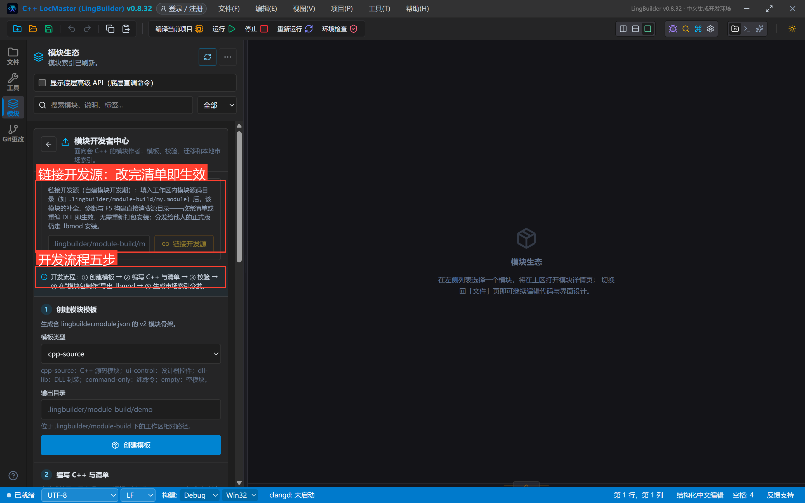The image size is (805, 503).
Task: Click the 创建模板 button
Action: pos(131,445)
